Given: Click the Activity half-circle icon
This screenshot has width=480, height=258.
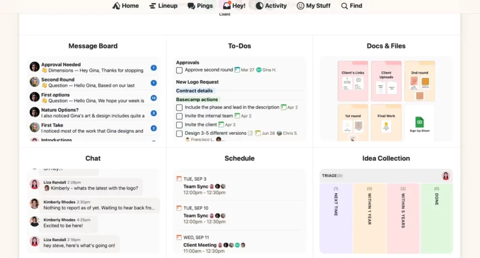Looking at the screenshot, I should click(x=259, y=6).
